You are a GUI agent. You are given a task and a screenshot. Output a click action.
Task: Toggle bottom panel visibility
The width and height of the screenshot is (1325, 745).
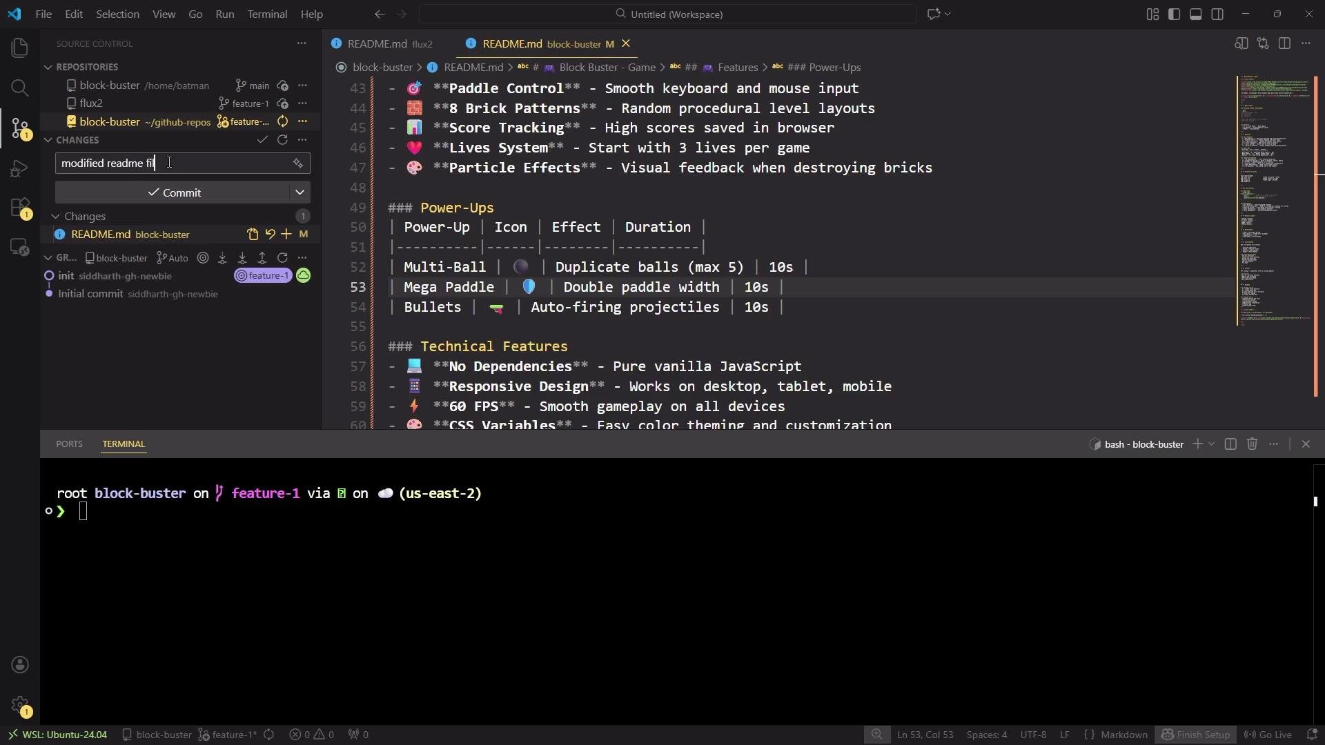pyautogui.click(x=1196, y=14)
